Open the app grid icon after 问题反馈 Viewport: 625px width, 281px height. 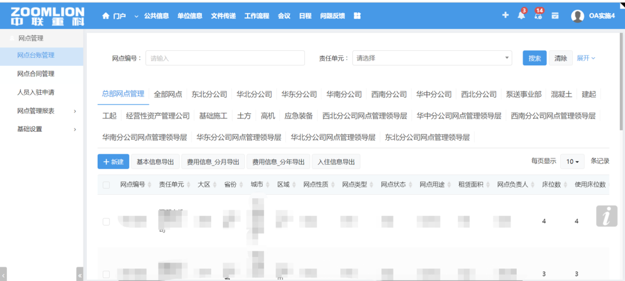[357, 16]
